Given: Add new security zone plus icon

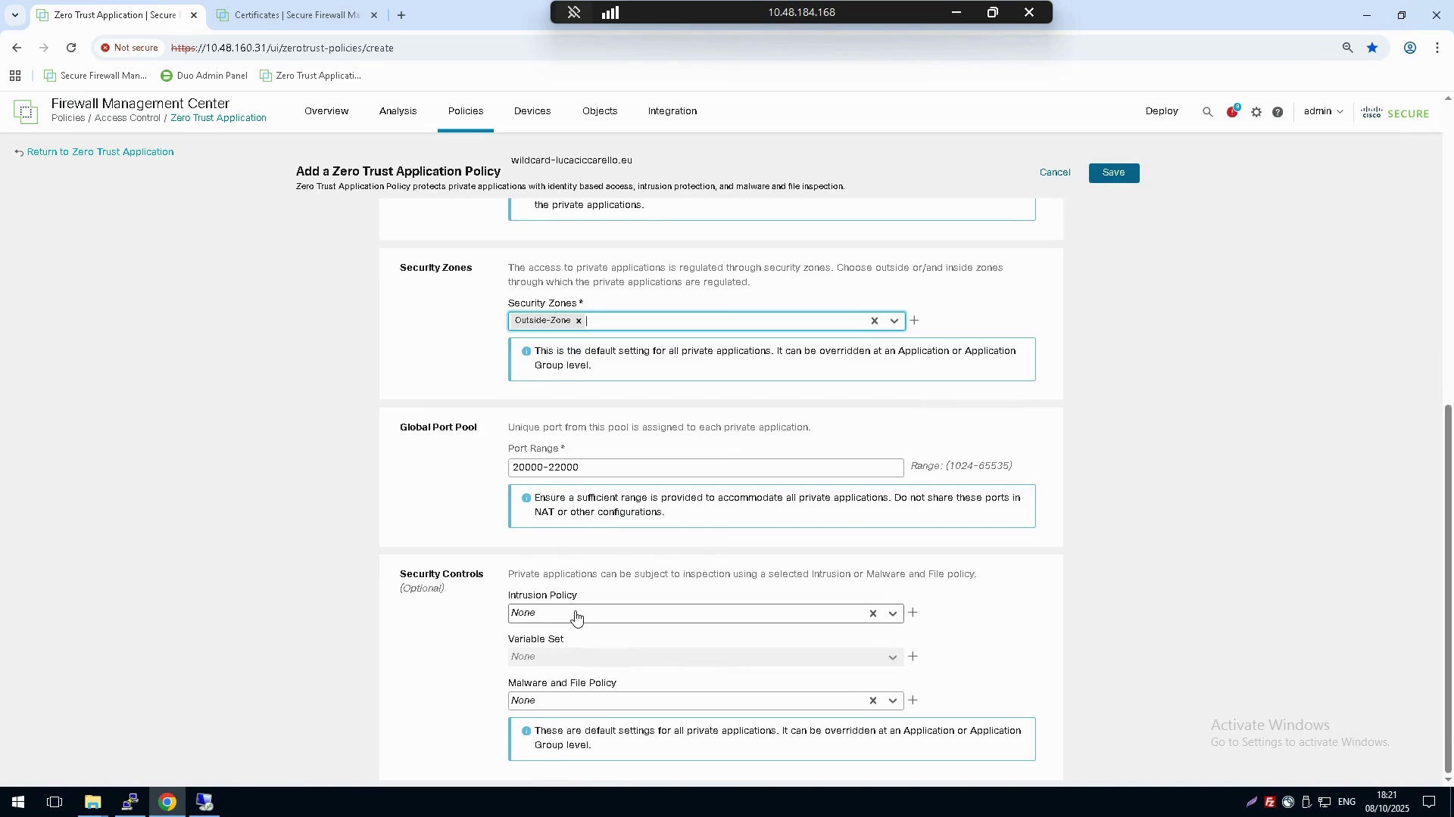Looking at the screenshot, I should pos(914,321).
